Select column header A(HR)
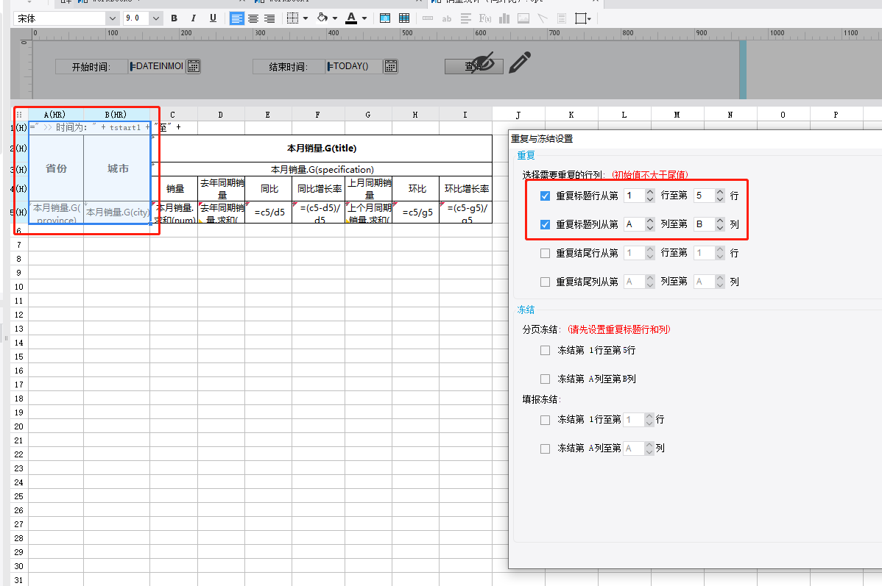 tap(54, 115)
